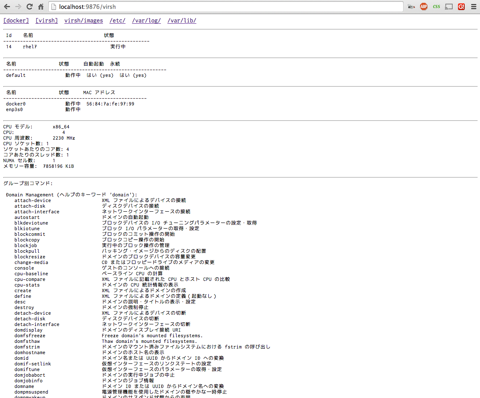Go back to the previous page
The width and height of the screenshot is (480, 398).
coord(6,6)
